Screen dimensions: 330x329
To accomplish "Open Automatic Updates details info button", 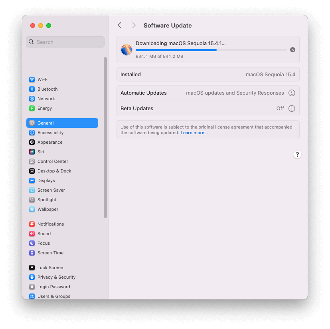I will 292,93.
